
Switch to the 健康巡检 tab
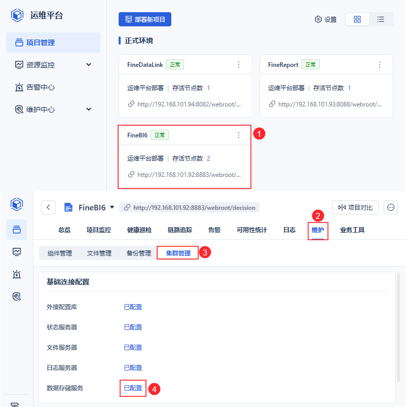[139, 230]
